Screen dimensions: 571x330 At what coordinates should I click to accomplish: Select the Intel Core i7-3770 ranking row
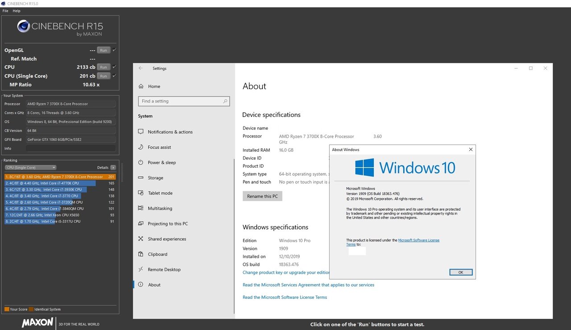[x=60, y=196]
